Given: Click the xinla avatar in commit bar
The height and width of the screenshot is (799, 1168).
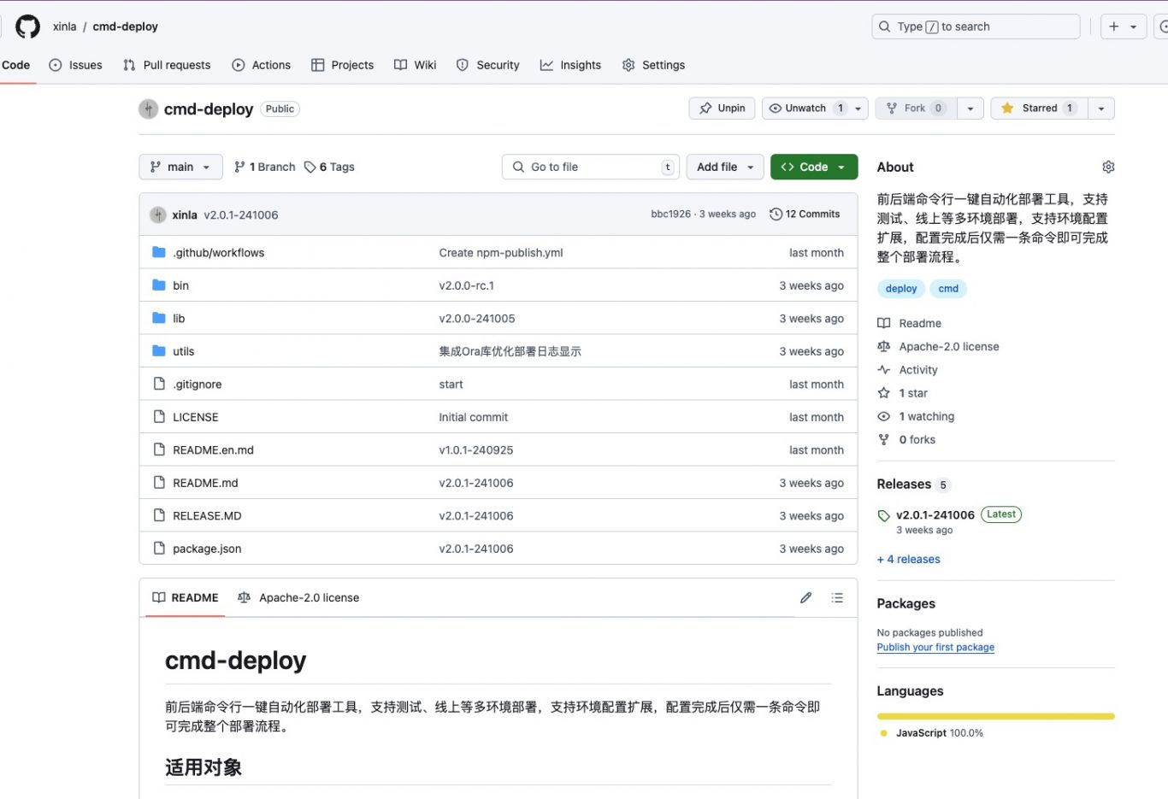Looking at the screenshot, I should pyautogui.click(x=158, y=214).
